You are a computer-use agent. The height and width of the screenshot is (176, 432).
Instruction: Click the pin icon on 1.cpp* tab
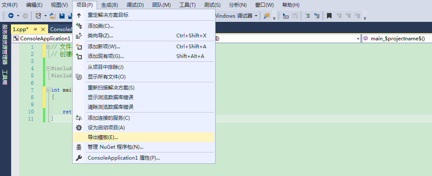(x=35, y=29)
